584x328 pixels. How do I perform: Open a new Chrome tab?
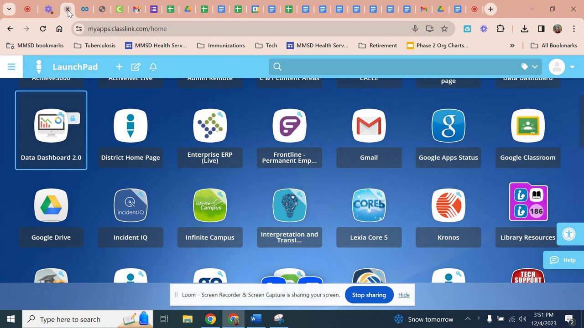490,9
